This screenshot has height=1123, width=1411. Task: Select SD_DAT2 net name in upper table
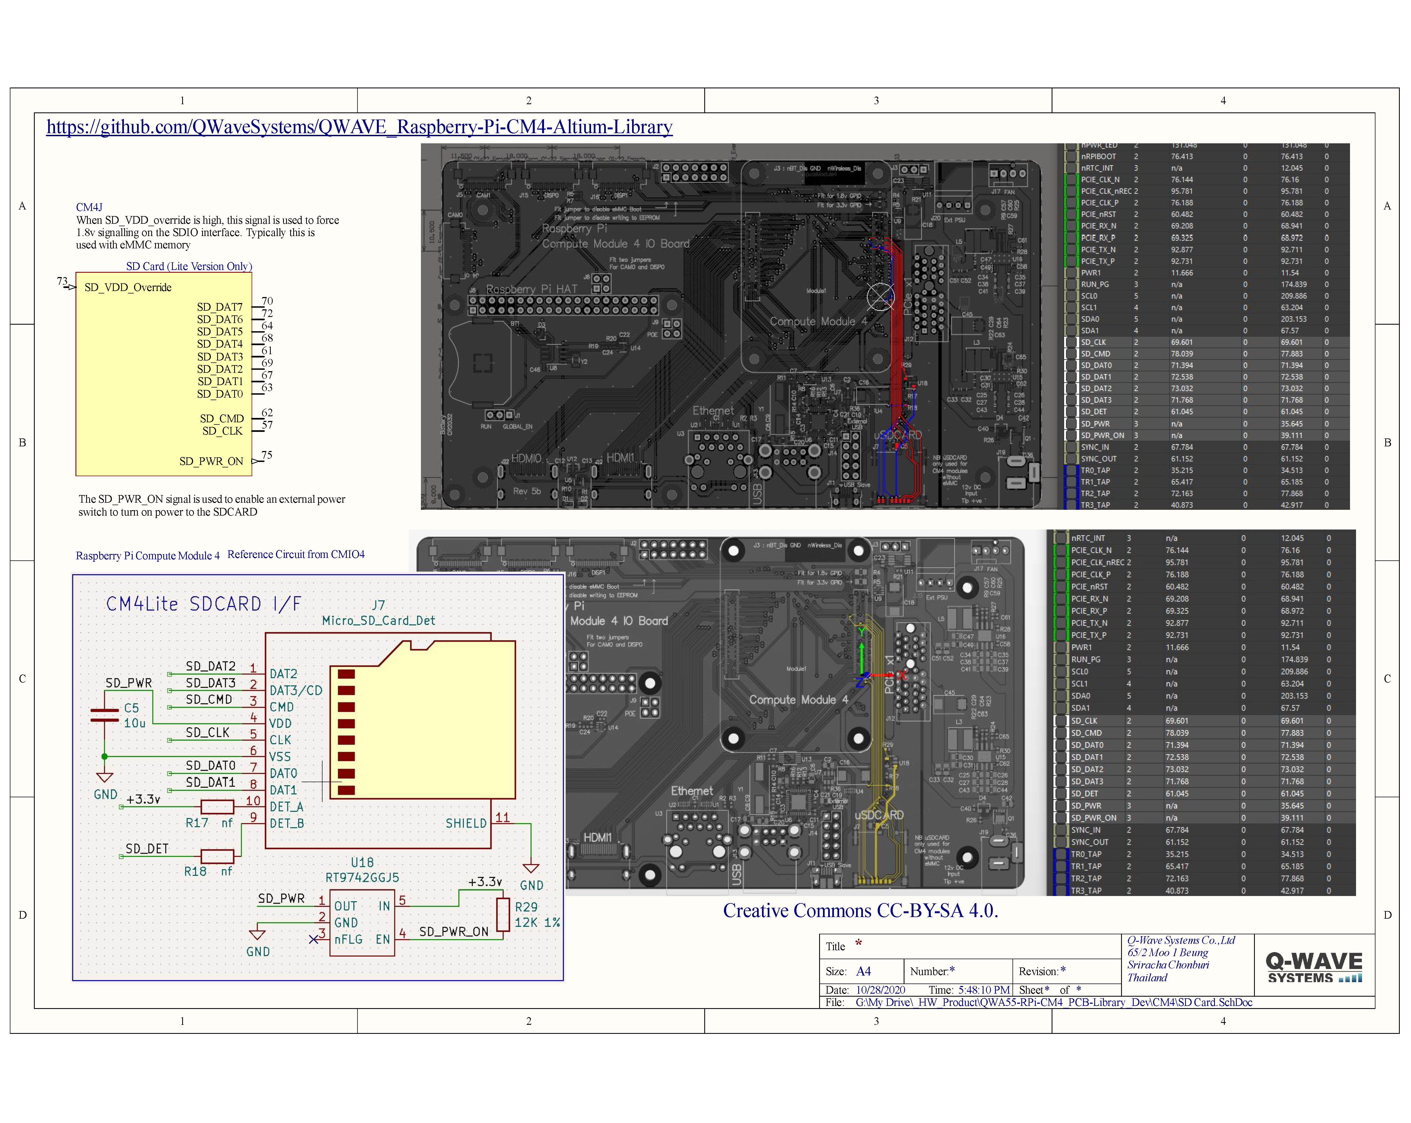pyautogui.click(x=1096, y=389)
